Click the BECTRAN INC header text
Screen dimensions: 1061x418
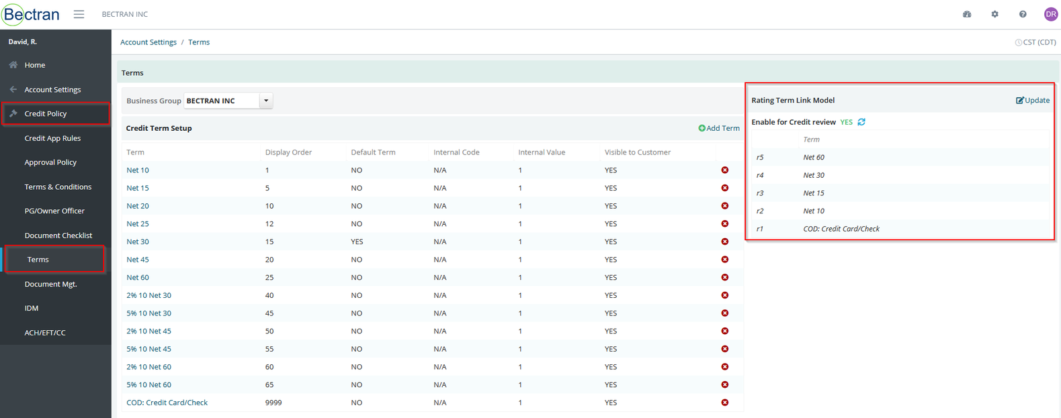[125, 14]
